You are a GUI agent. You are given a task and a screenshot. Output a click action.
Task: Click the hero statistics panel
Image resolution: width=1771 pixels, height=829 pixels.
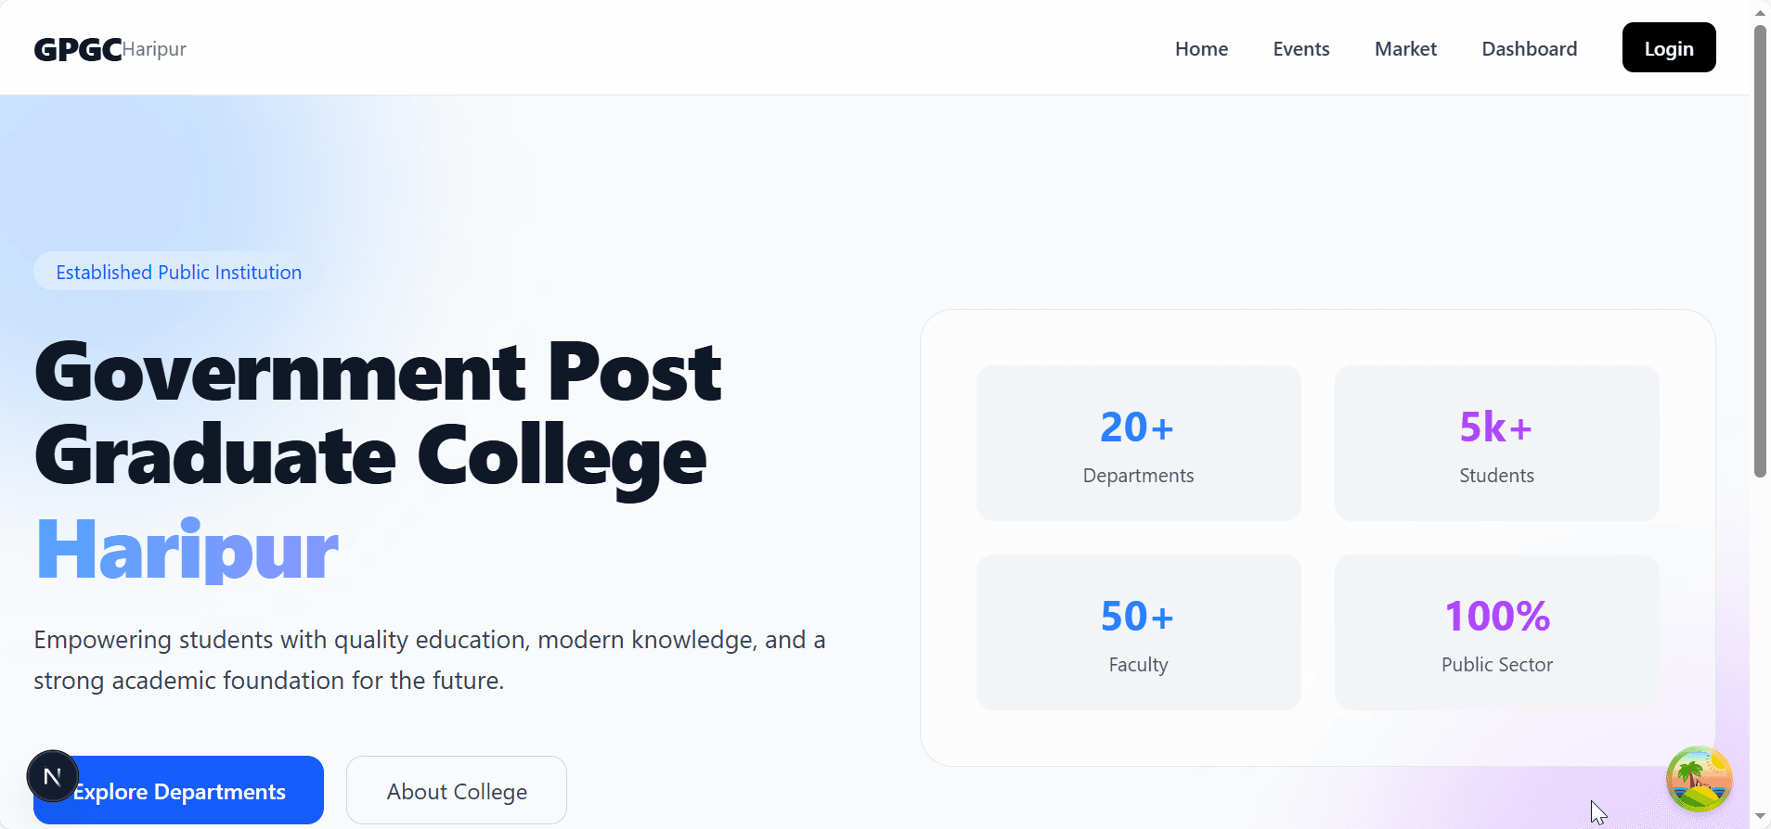[x=1317, y=538]
